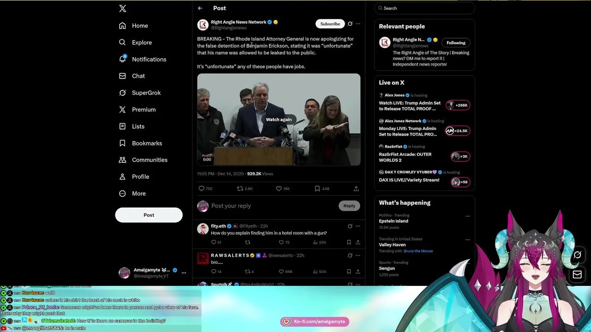Open Amalgamyte account switcher ellipsis
Image resolution: width=591 pixels, height=332 pixels.
pos(184,273)
